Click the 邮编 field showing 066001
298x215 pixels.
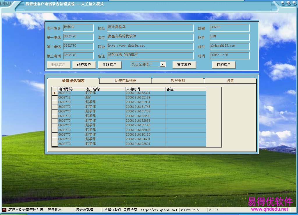(x=230, y=28)
